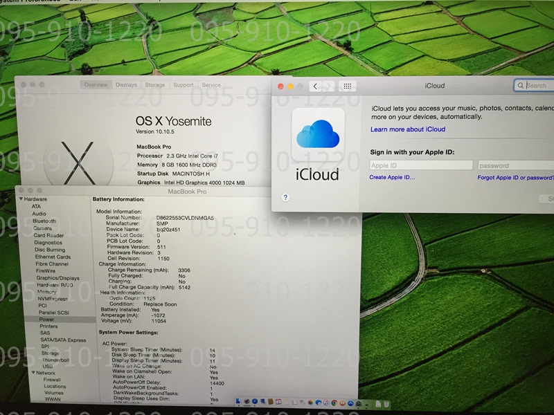The image size is (554, 415).
Task: Select Firewall under Network
Action: pos(53,380)
